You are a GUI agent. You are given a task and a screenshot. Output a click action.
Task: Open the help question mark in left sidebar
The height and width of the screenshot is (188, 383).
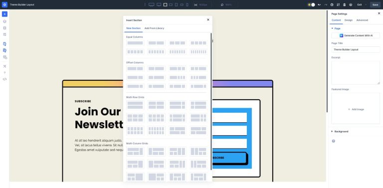coord(4,73)
